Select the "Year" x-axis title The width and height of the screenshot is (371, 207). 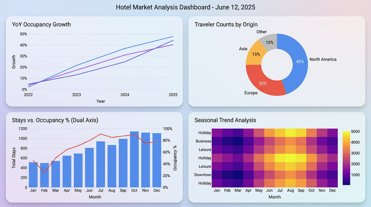(101, 101)
